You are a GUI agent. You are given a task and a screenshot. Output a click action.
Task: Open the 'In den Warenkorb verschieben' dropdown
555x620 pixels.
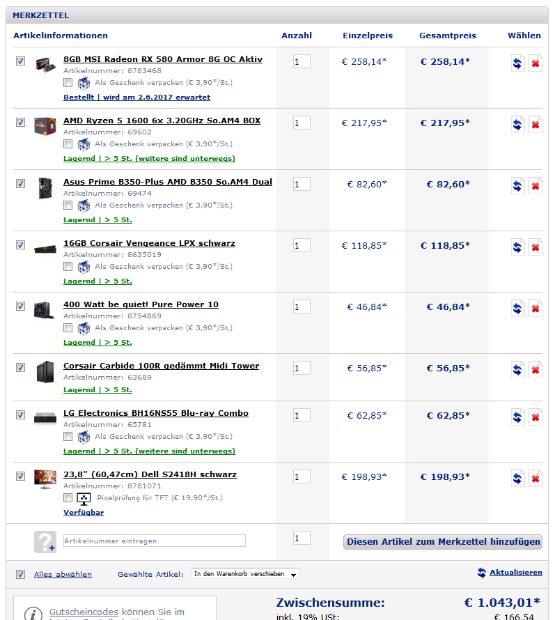(244, 574)
